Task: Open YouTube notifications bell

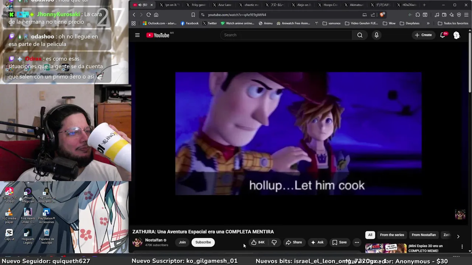Action: (x=443, y=35)
